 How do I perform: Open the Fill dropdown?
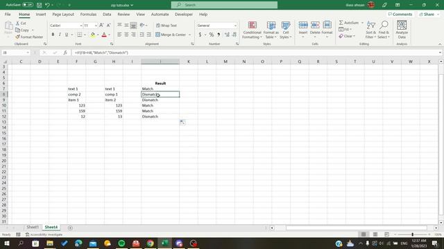coord(345,29)
